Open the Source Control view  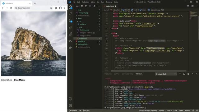(x=71, y=21)
